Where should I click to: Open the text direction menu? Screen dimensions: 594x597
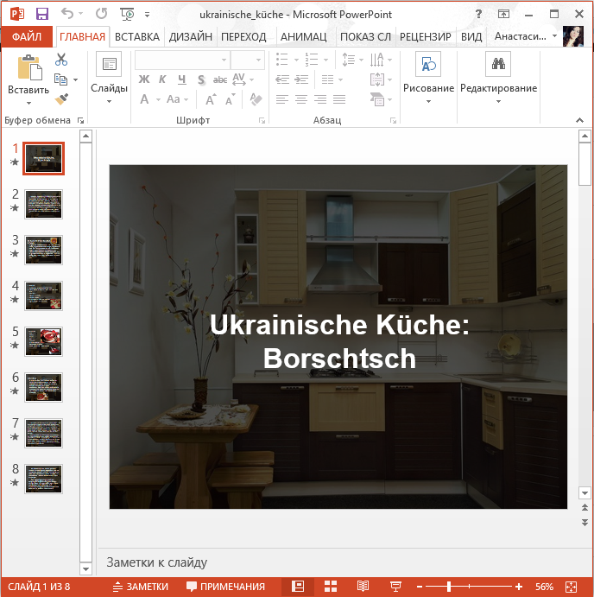(381, 60)
